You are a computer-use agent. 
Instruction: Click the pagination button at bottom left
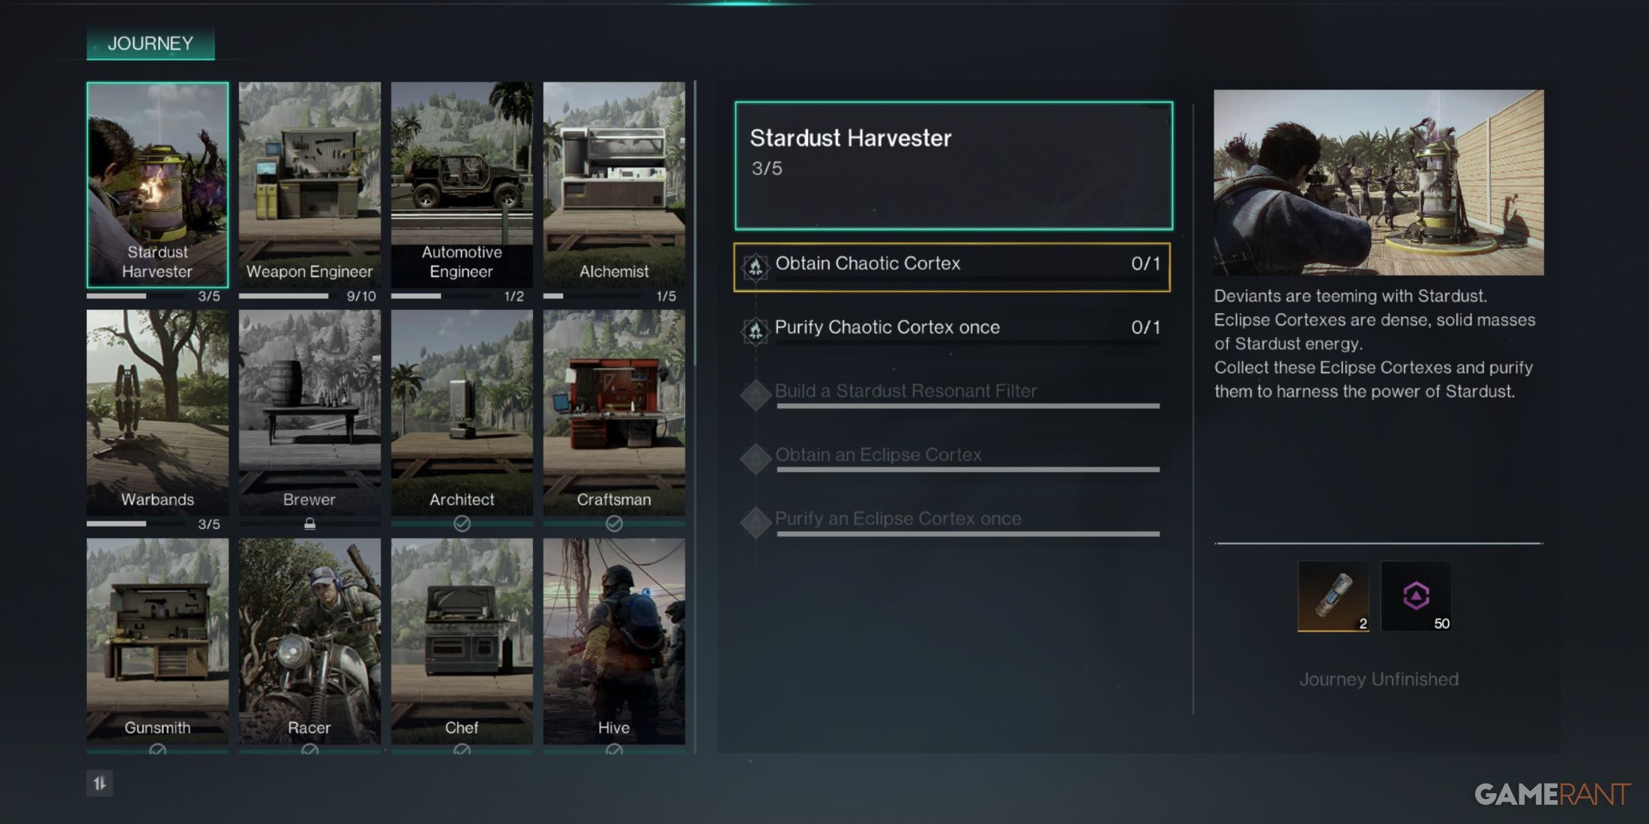(x=101, y=782)
